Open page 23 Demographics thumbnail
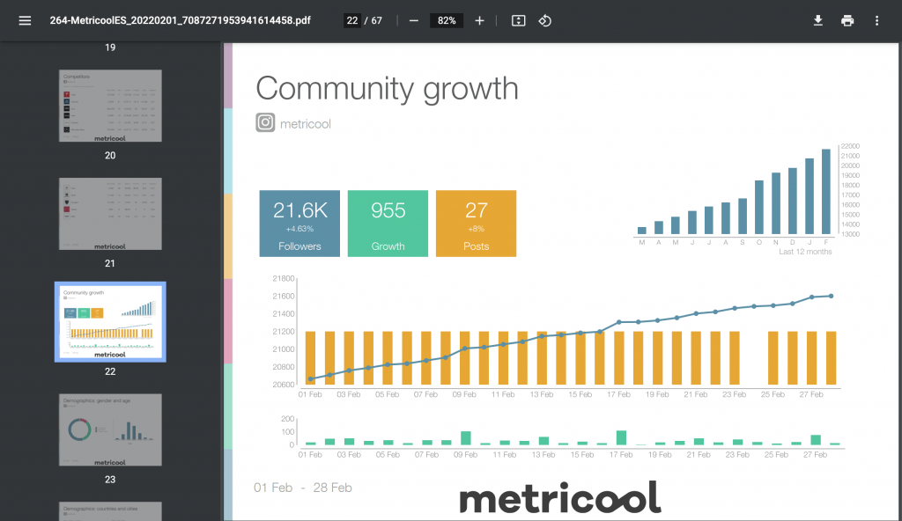This screenshot has width=902, height=521. point(110,430)
